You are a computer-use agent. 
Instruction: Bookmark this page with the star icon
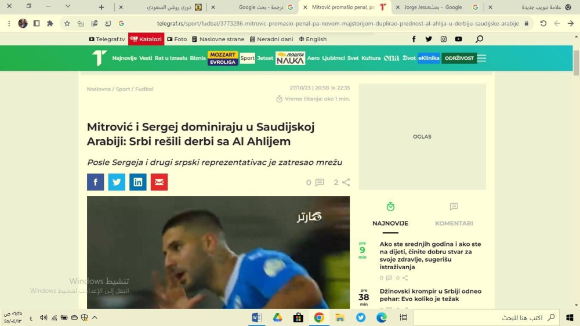(x=67, y=24)
